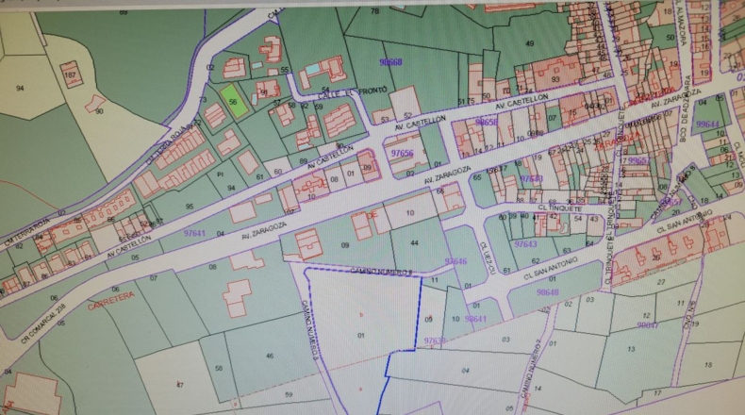This screenshot has height=415, width=745.
Task: Select parcel number 49
Action: click(x=530, y=43)
